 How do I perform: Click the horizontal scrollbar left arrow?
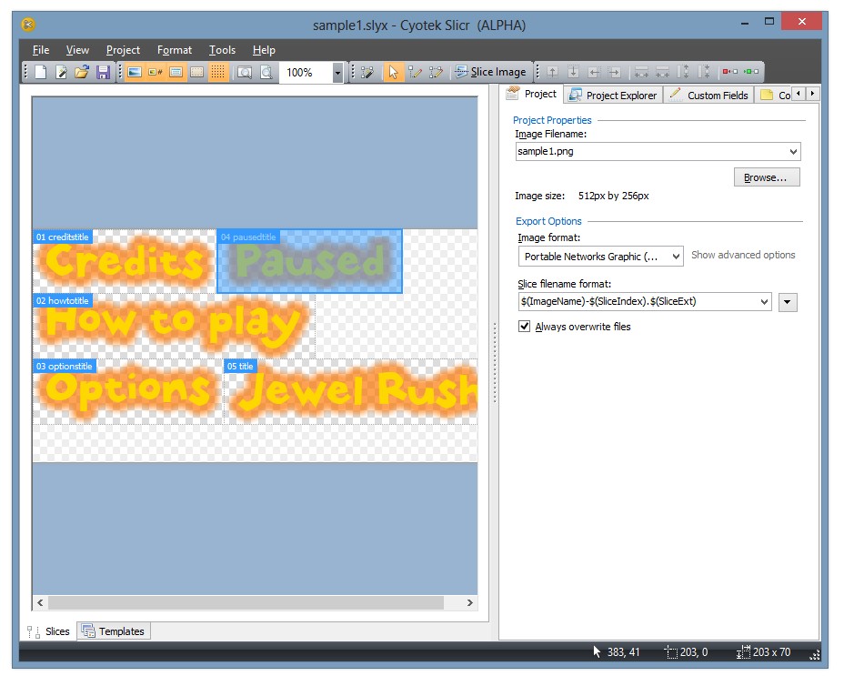pos(40,603)
